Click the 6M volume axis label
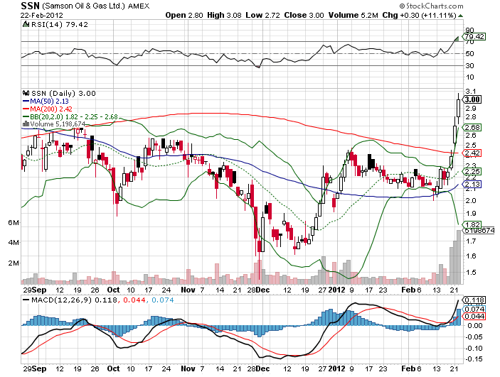The image size is (500, 377). click(14, 222)
